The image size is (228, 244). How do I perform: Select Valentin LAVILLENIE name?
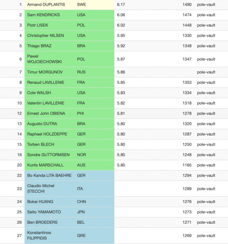click(46, 103)
